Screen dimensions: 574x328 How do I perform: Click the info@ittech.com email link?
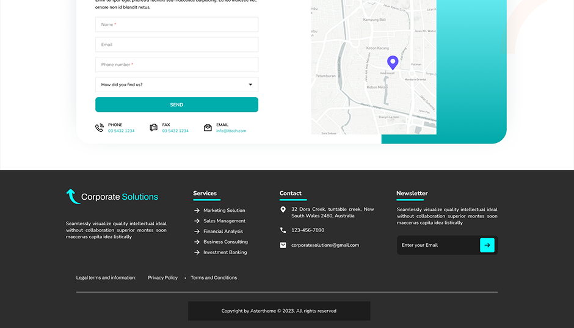pos(231,131)
